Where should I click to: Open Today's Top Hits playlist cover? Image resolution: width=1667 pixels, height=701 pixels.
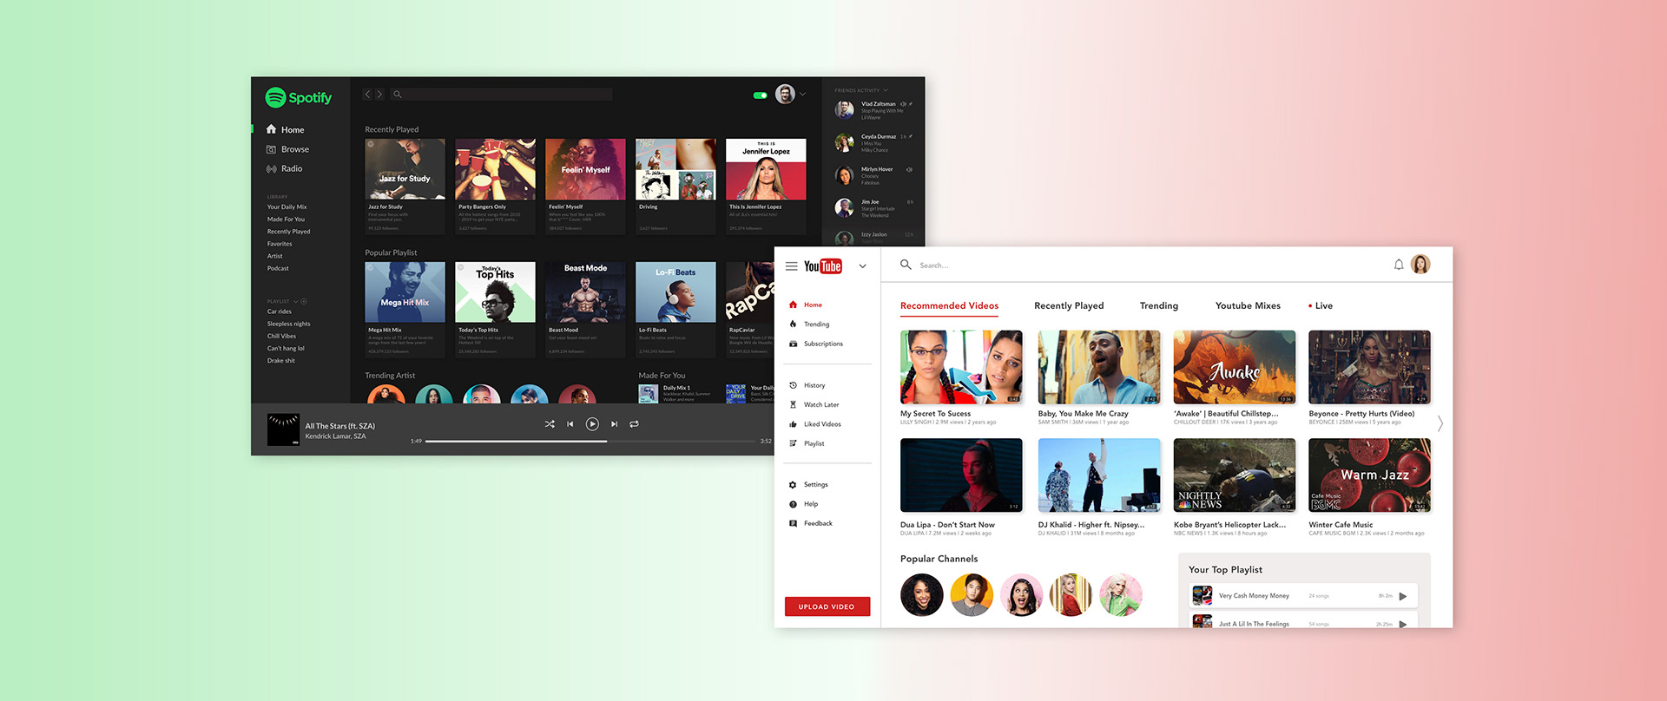[x=495, y=292]
